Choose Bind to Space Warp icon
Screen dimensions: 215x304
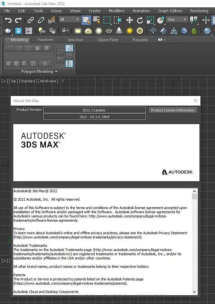(x=51, y=20)
